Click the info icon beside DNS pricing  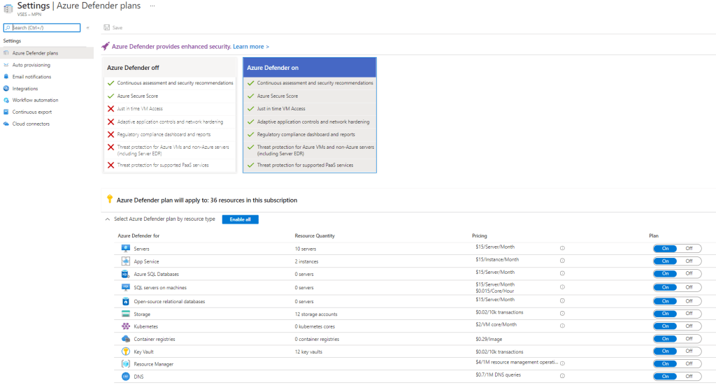point(563,377)
